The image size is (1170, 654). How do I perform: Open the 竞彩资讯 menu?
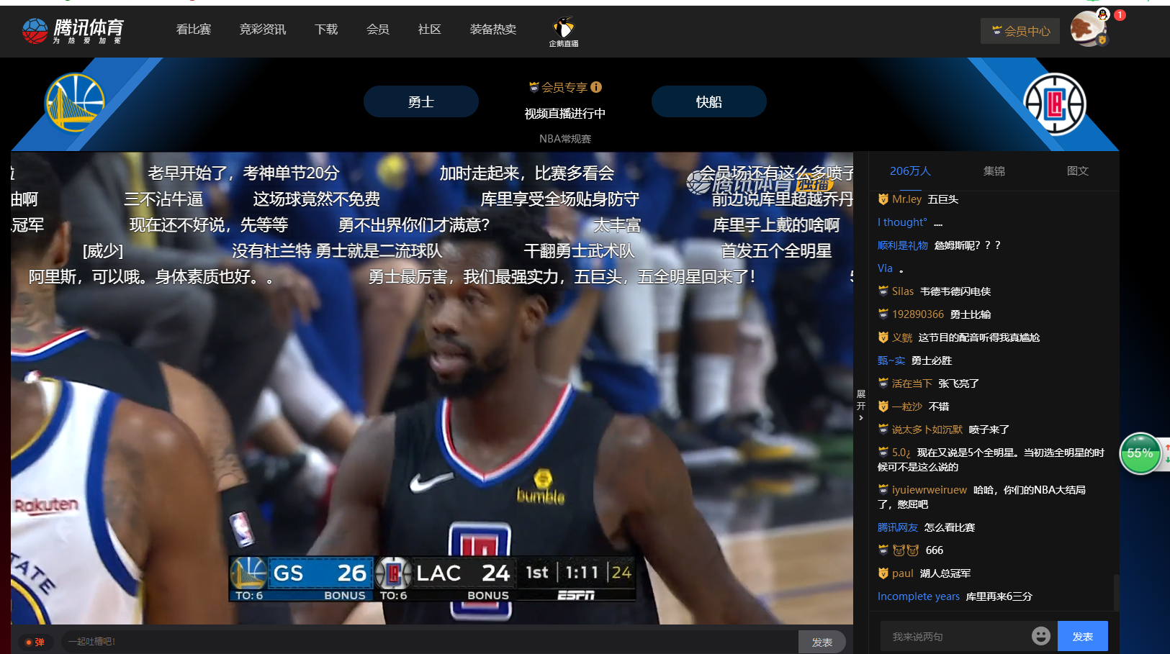263,29
